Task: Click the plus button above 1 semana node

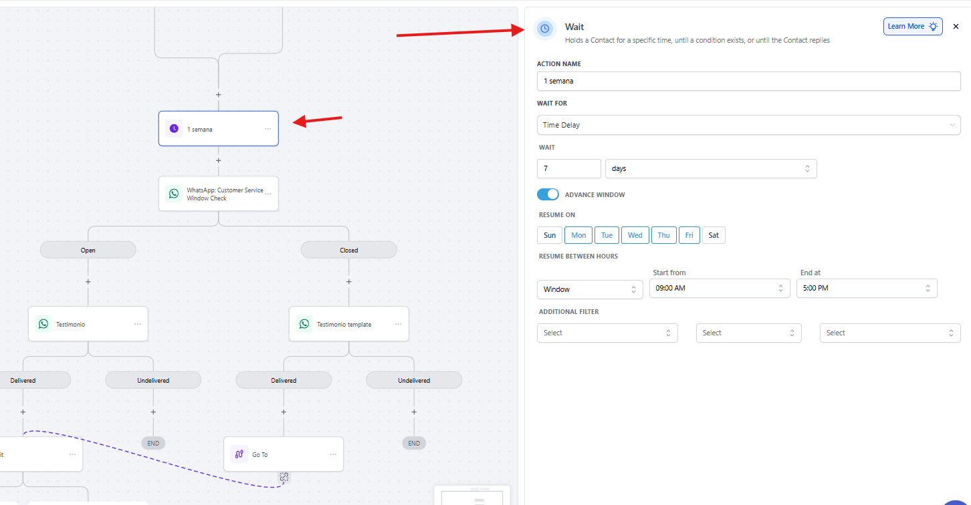Action: pos(218,95)
